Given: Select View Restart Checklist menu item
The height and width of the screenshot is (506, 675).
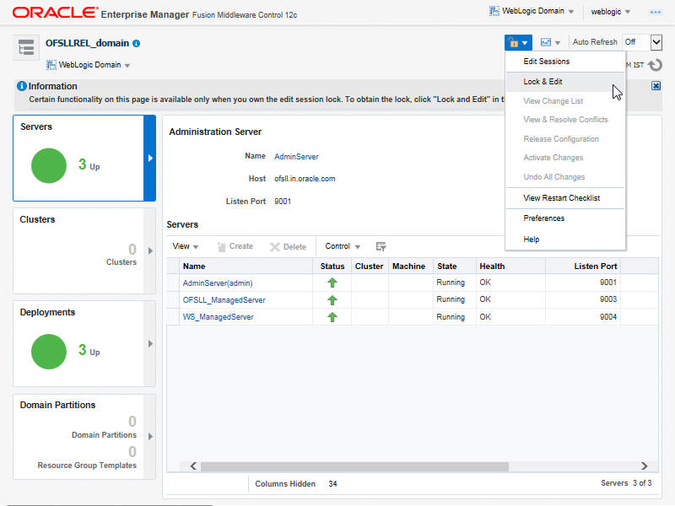Looking at the screenshot, I should click(564, 198).
